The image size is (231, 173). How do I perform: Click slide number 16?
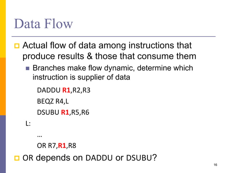tap(215, 165)
